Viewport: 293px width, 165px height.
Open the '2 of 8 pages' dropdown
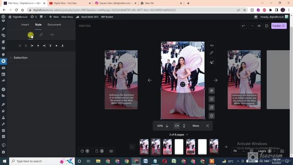tap(179, 135)
